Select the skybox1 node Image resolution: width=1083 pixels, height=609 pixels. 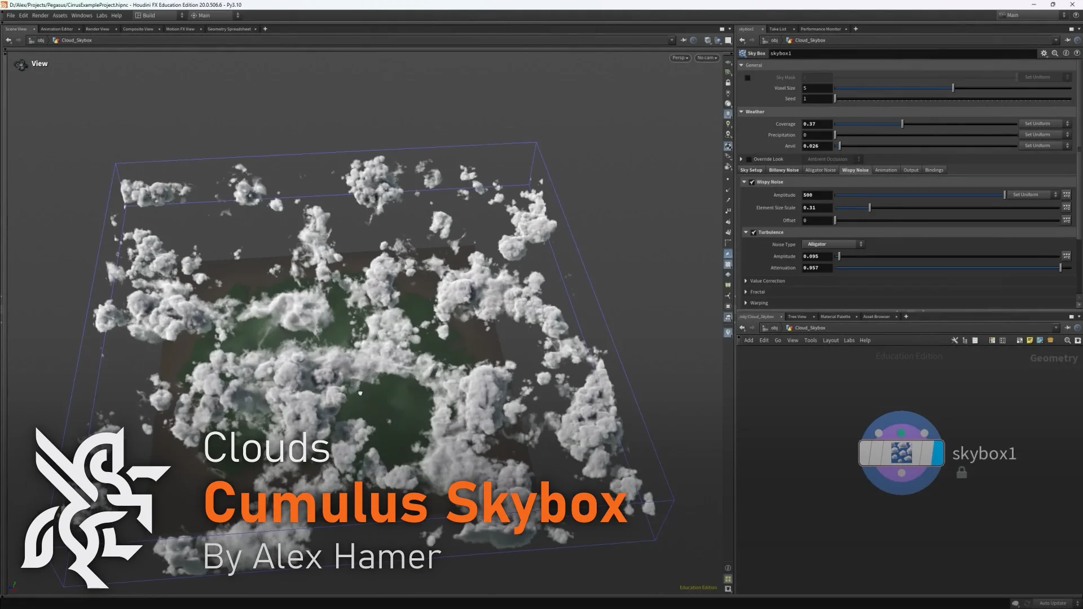tap(901, 453)
